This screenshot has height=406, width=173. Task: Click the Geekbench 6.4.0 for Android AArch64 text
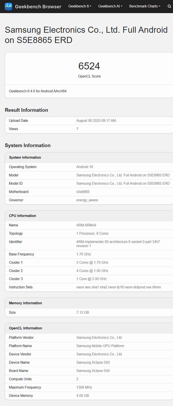38,91
